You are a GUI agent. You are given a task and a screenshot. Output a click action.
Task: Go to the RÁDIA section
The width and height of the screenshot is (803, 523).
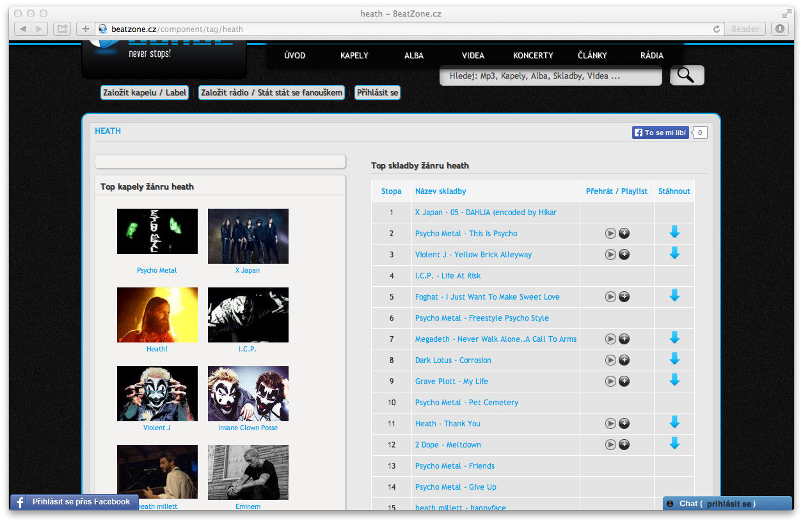tap(652, 56)
